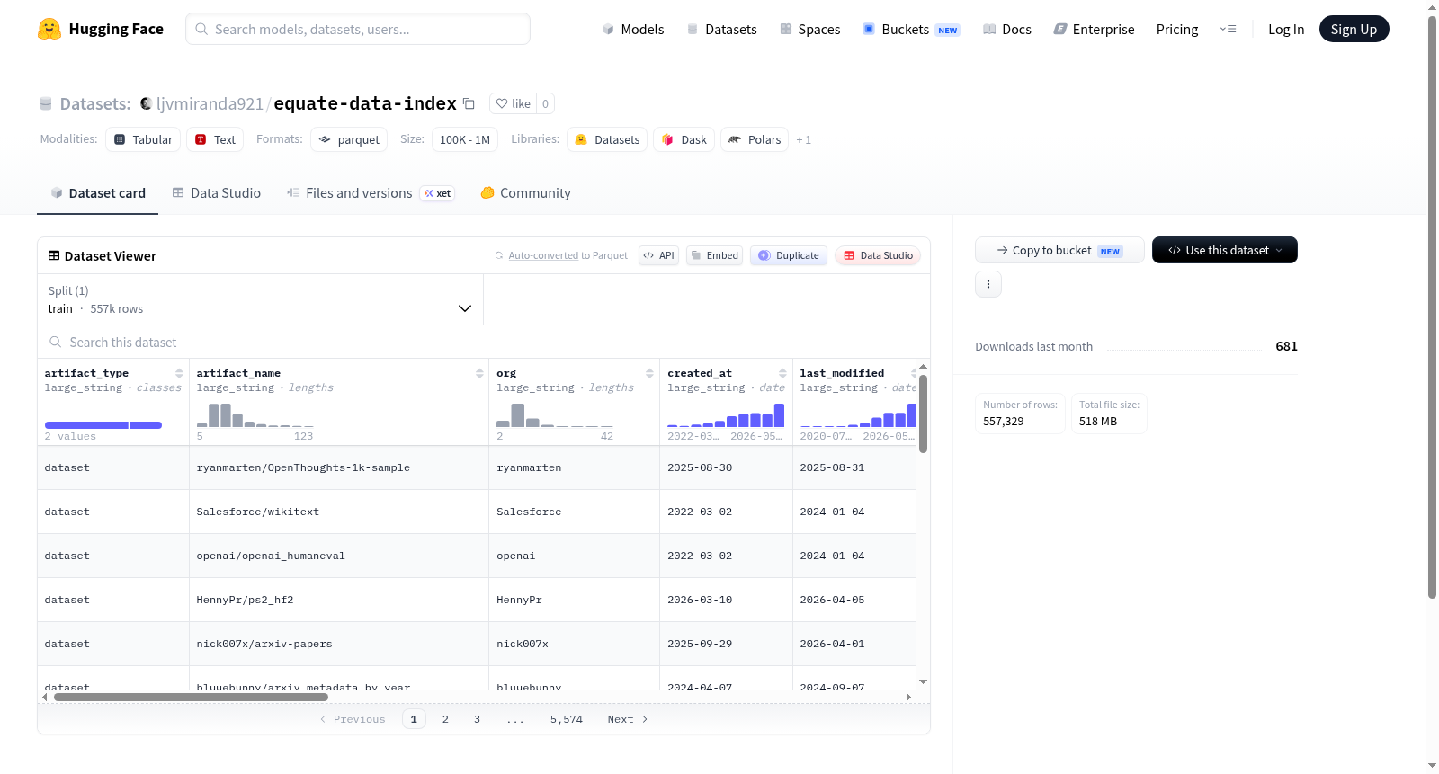Screen dimensions: 1439x774
Task: Open the navigation overflow menu icon
Action: point(1228,29)
